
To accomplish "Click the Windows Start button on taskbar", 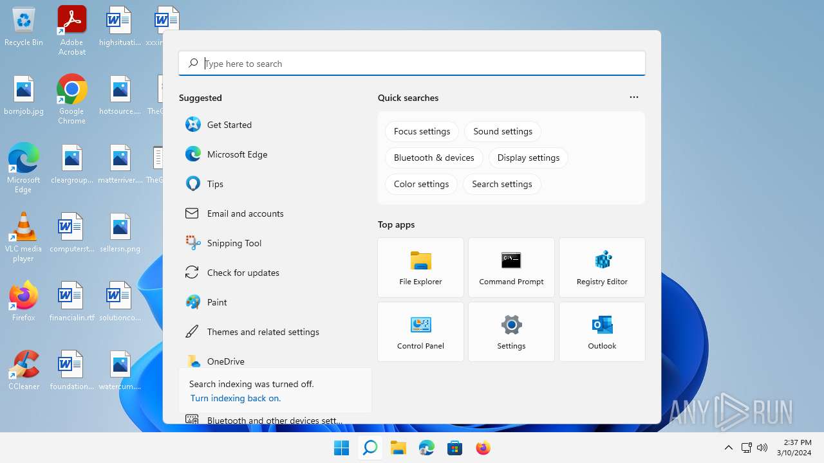I will [x=341, y=448].
